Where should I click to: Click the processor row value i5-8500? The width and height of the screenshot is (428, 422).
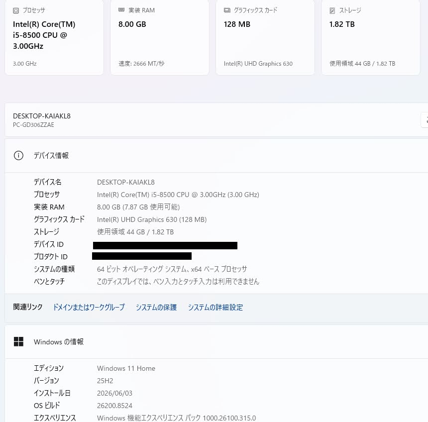[178, 195]
